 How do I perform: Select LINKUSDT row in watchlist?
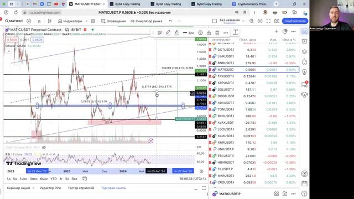coord(254,56)
